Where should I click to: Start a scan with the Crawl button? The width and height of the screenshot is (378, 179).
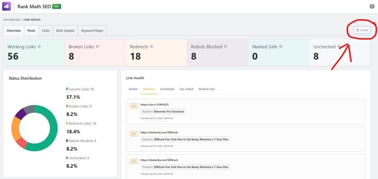362,30
